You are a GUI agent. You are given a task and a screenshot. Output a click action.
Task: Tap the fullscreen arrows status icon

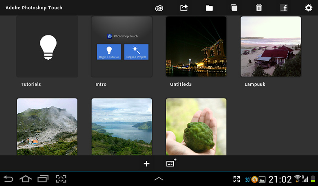coord(237,179)
